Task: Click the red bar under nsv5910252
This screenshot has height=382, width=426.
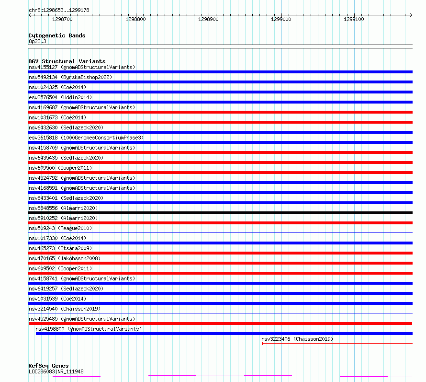Action: 220,223
